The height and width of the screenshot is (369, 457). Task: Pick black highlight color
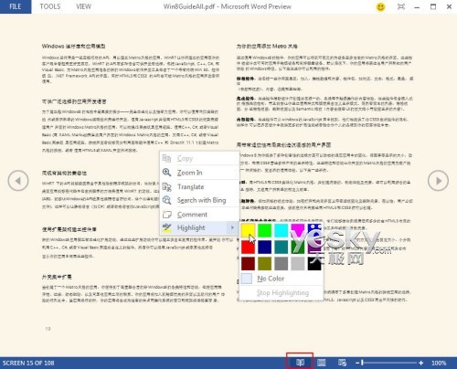point(314,263)
